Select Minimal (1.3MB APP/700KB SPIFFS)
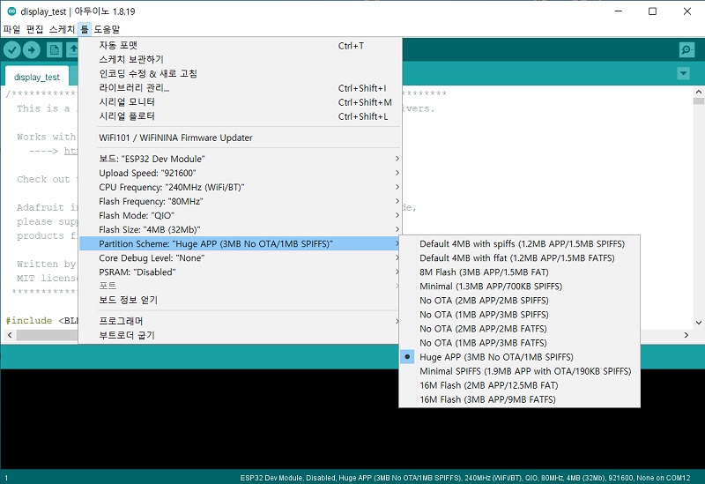705x484 pixels. pos(519,287)
